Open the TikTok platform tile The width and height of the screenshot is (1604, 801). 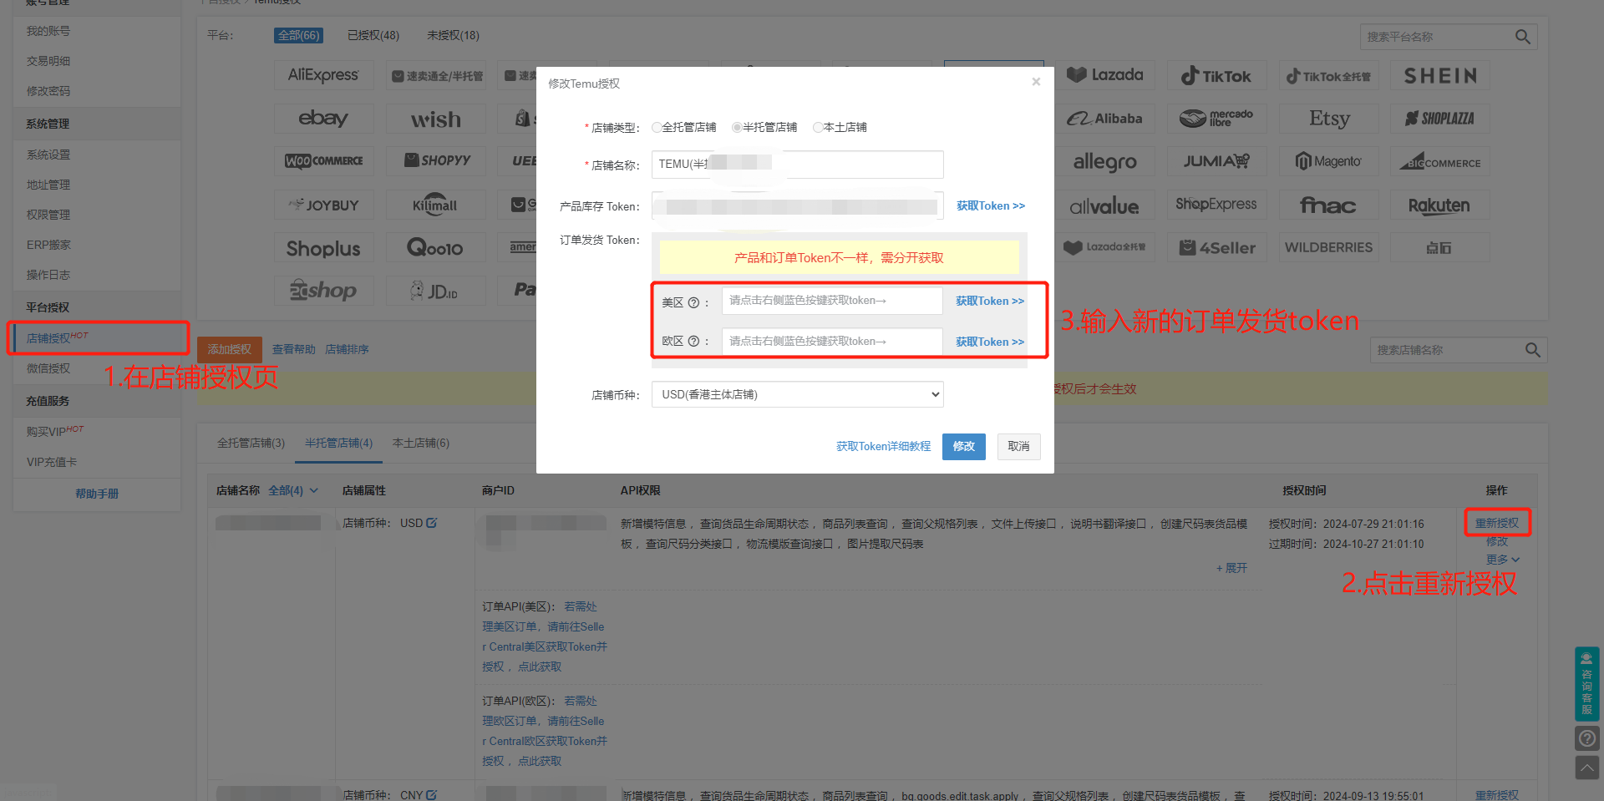(x=1217, y=75)
